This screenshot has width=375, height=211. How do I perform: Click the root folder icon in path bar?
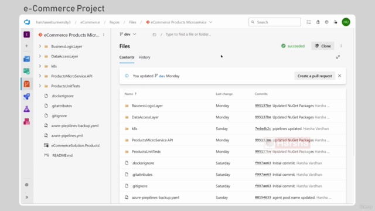[x=154, y=35]
